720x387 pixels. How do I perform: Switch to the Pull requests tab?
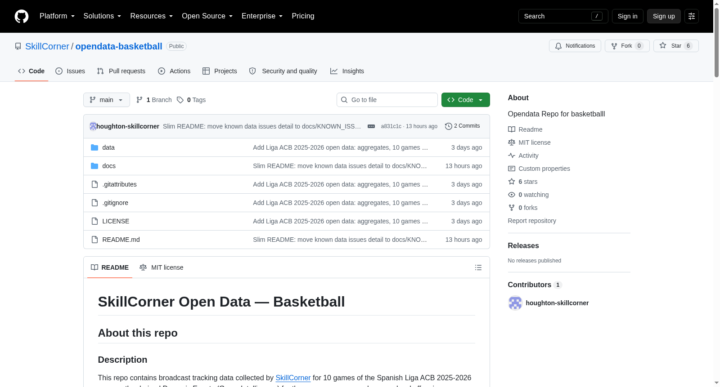[x=121, y=71]
